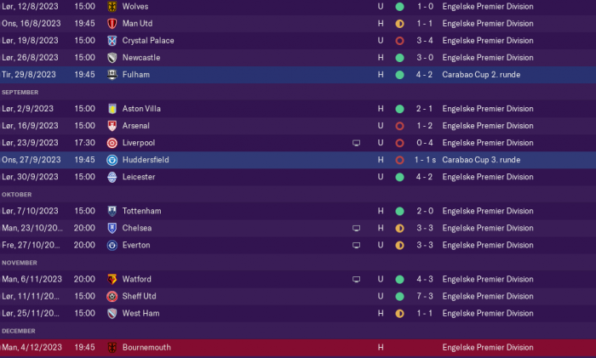Click the Watford club badge
Image resolution: width=596 pixels, height=358 pixels.
click(x=112, y=280)
